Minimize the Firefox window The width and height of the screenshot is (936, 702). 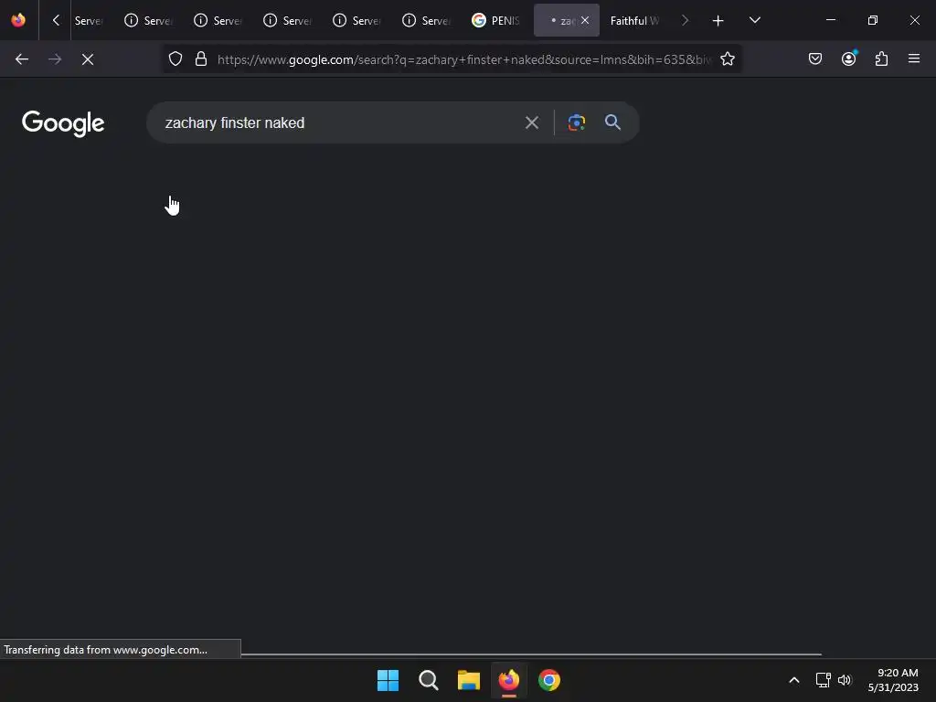click(830, 20)
